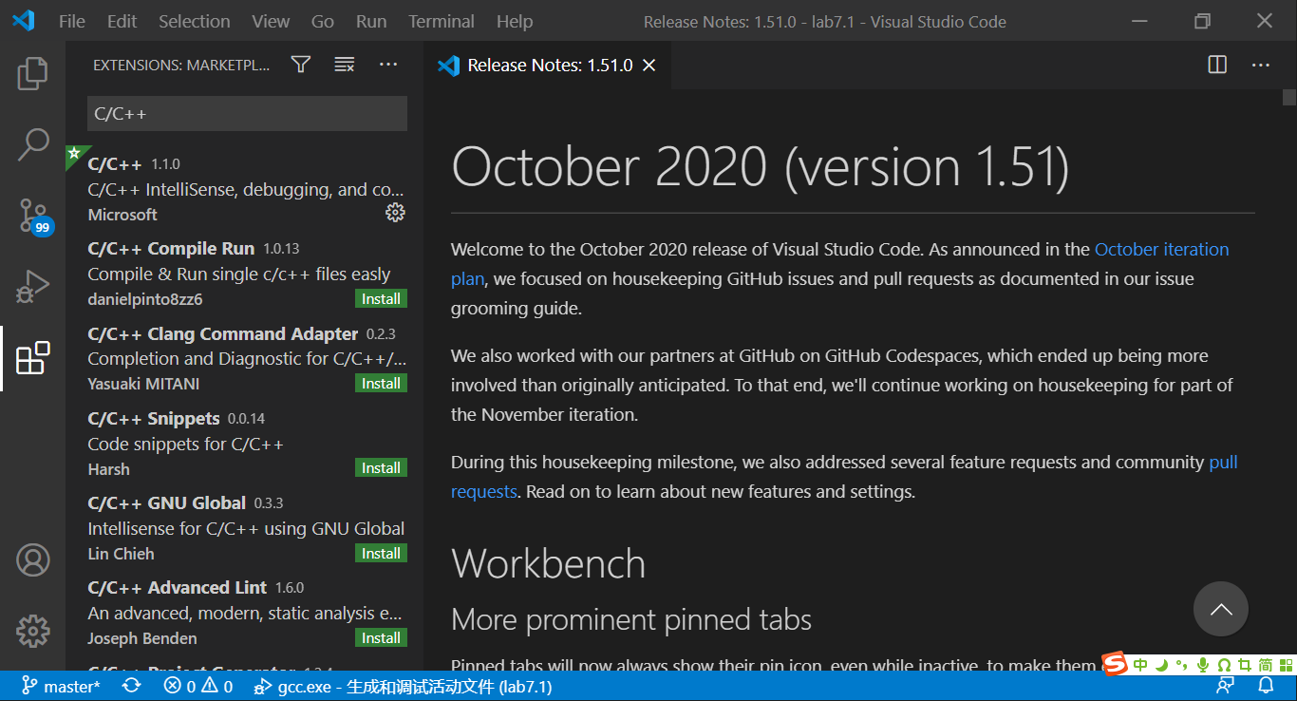Screen dimensions: 1297x701
Task: Select the Microsoft C/C++ 1.1.0 extension entry
Action: click(x=245, y=188)
